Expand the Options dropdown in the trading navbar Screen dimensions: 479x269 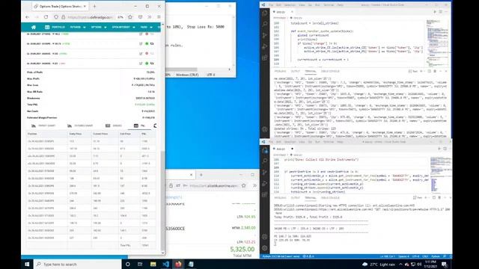[x=99, y=27]
